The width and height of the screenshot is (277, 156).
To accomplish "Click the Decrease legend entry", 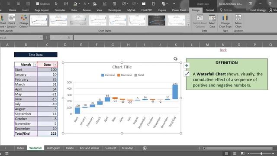I will coord(125,75).
